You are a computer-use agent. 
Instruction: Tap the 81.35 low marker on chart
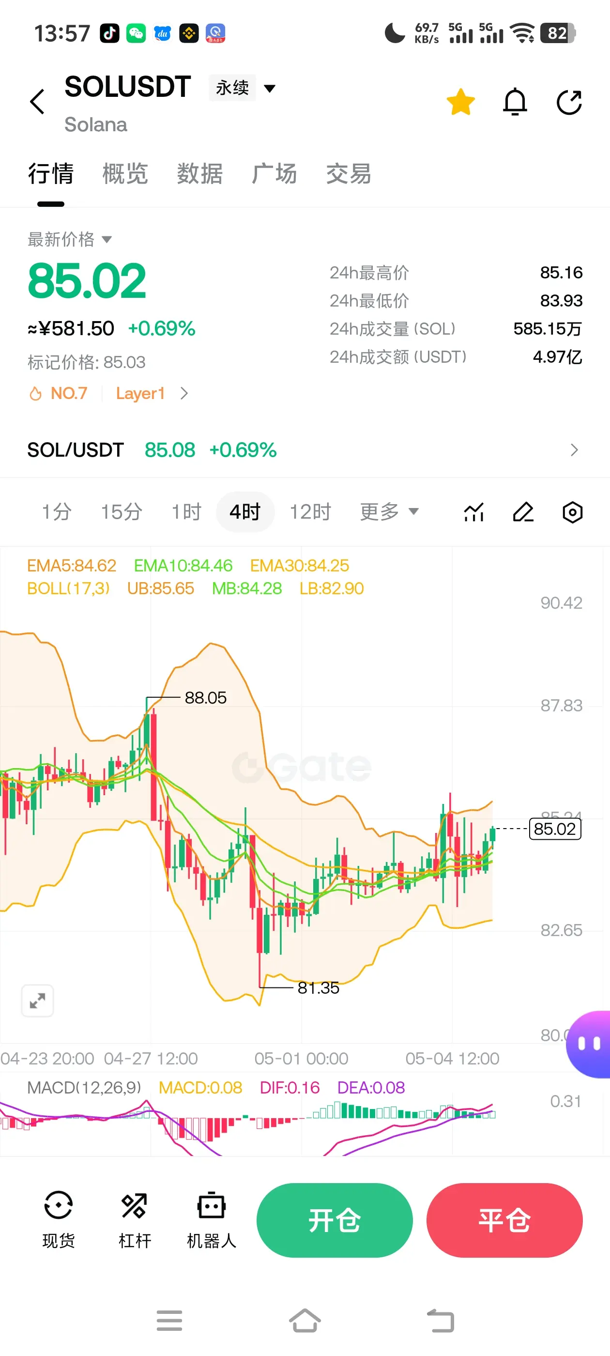[318, 987]
